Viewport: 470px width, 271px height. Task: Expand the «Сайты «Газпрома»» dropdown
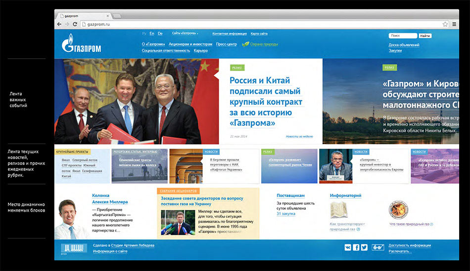(185, 33)
